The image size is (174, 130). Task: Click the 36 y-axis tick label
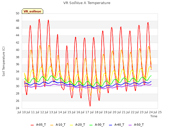pos(17,64)
